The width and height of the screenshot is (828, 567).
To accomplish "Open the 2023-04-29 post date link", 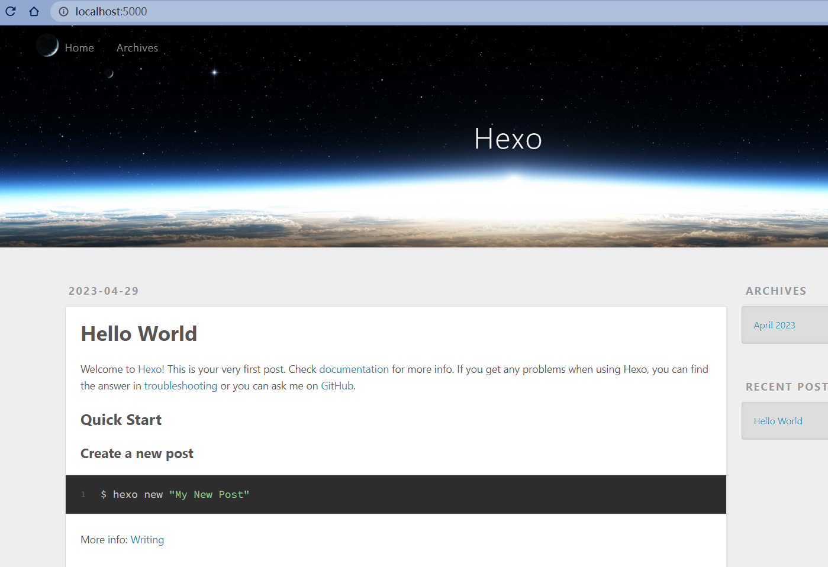I will point(104,291).
